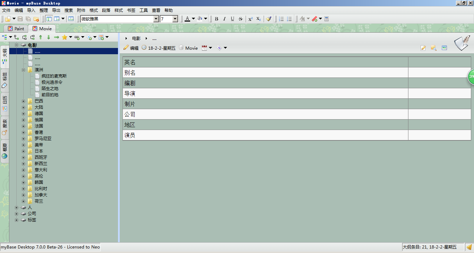Viewport: 474px width, 253px height.
Task: Open the font name dropdown
Action: (156, 19)
